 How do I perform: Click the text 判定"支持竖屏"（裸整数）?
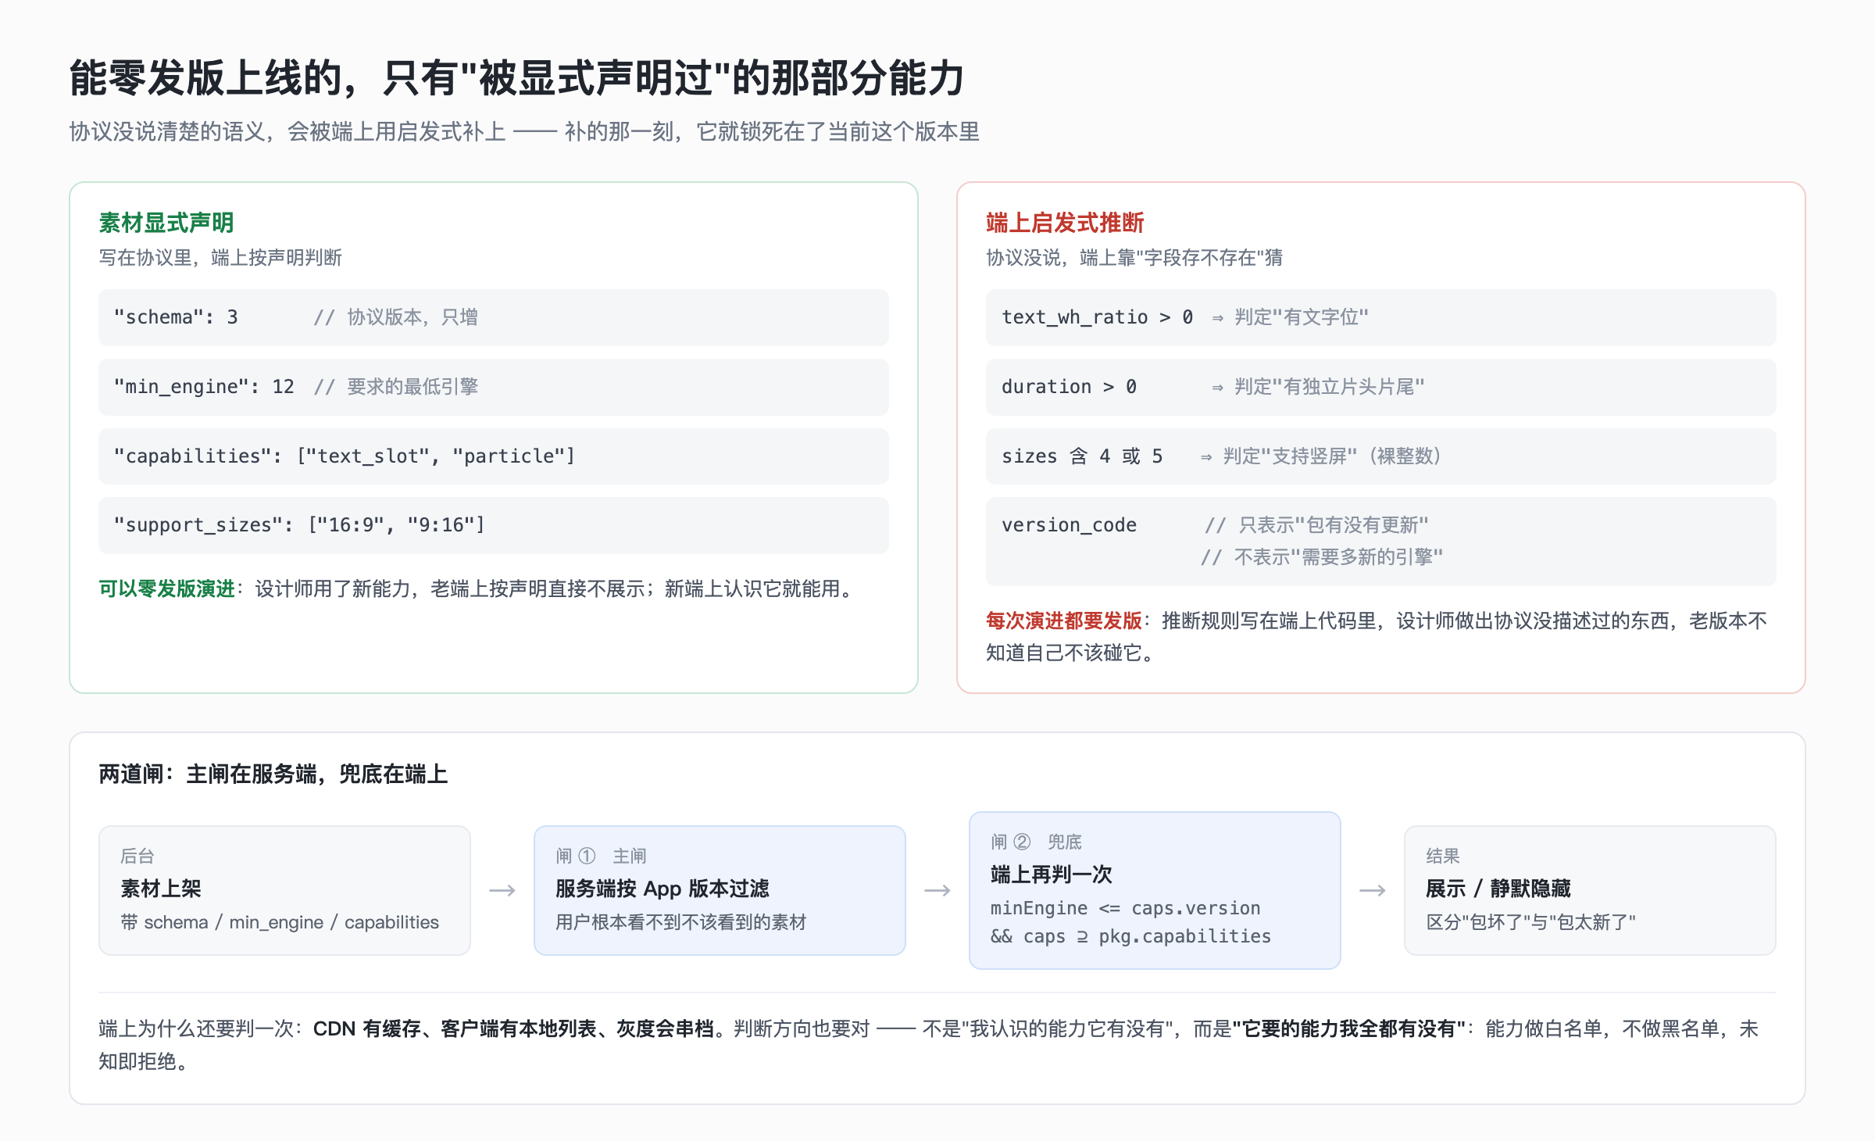pyautogui.click(x=1333, y=456)
